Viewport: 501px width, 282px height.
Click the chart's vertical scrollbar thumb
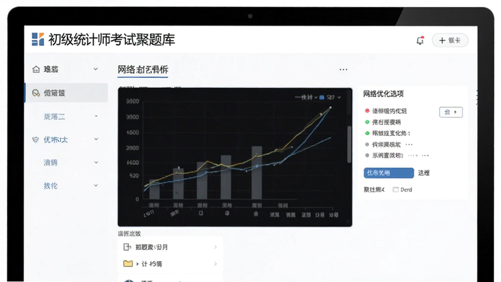349,144
